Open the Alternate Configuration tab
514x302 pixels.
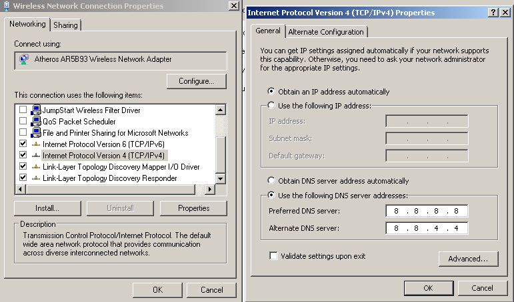coord(326,32)
